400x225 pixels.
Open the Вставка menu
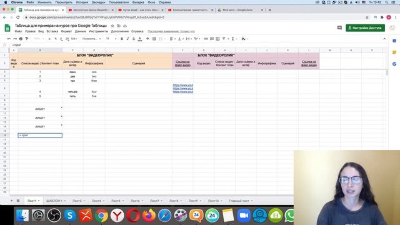pyautogui.click(x=52, y=31)
